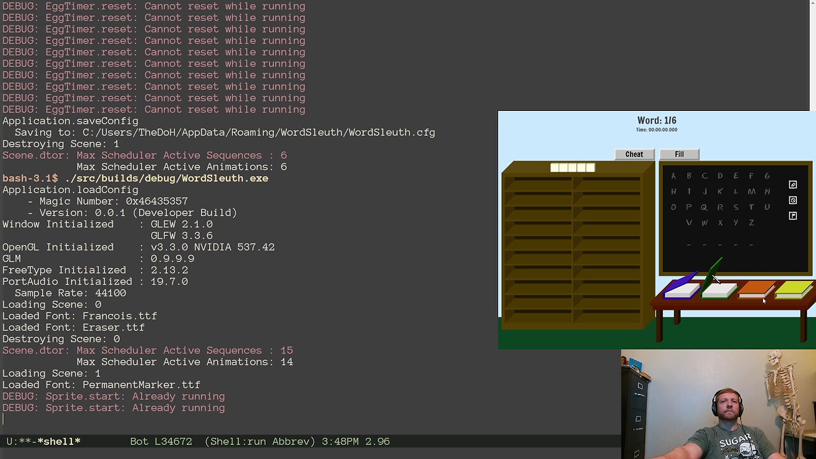Choose chalk letter U on the blackboard
Screen dimensions: 816x459
click(x=767, y=207)
